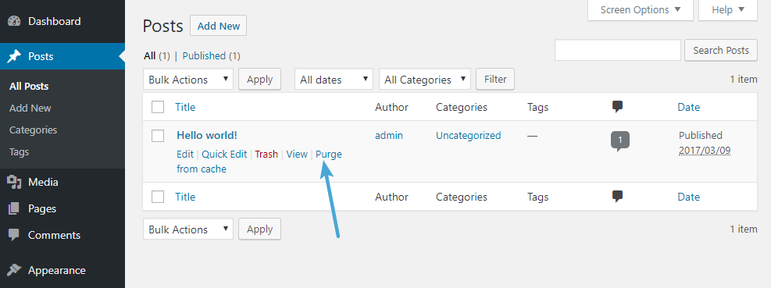Click Quick Edit under Hello world!
Image resolution: width=771 pixels, height=288 pixels.
click(224, 155)
